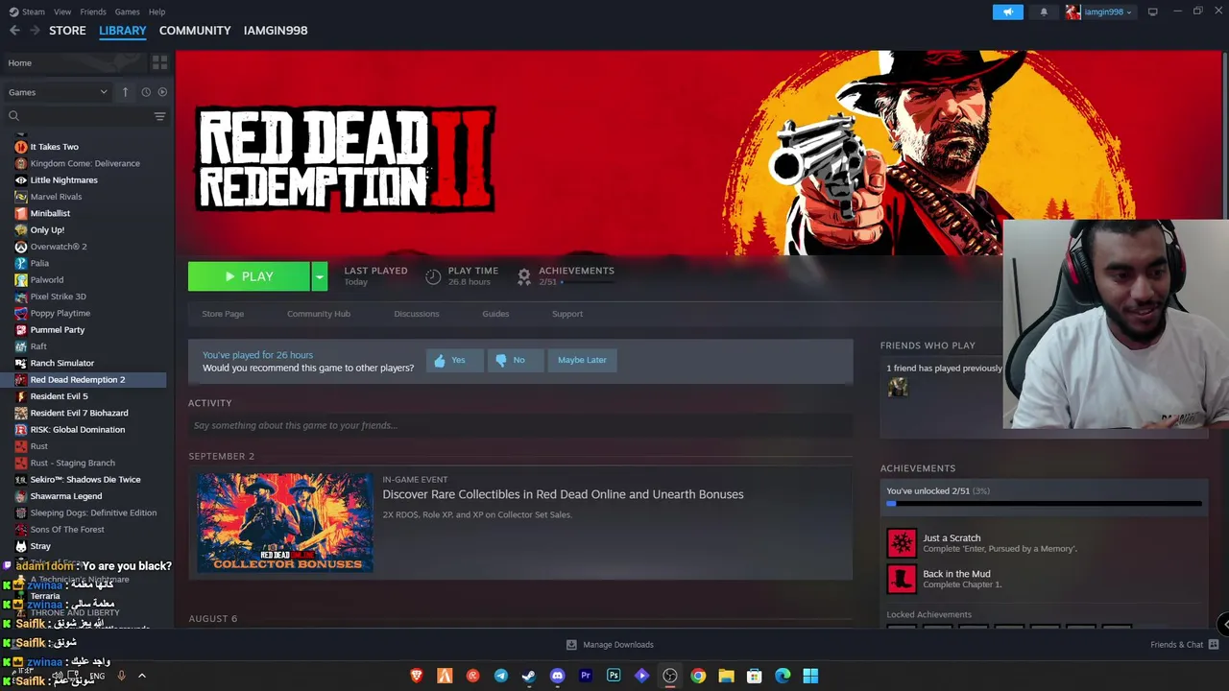Open Brave browser from taskbar
This screenshot has height=691, width=1229.
(x=417, y=676)
